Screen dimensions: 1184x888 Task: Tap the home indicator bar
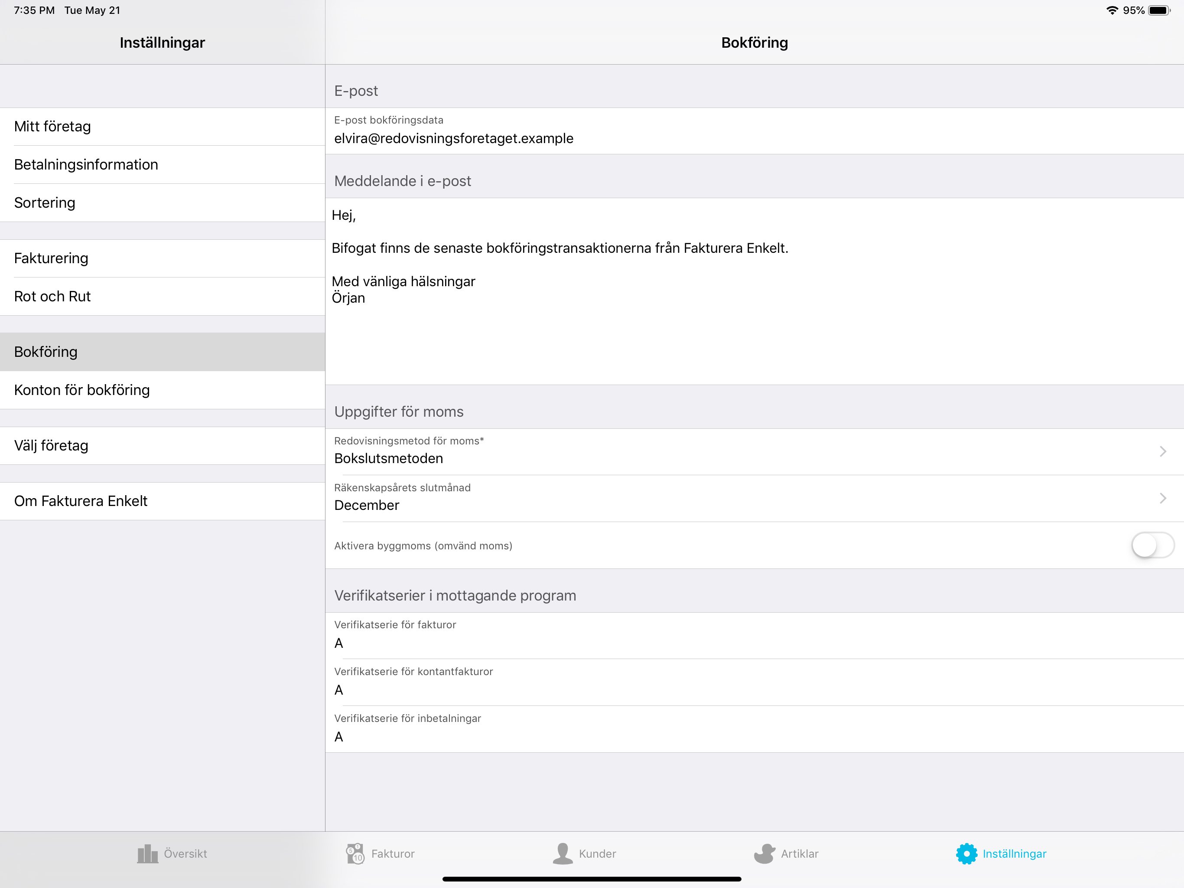pyautogui.click(x=592, y=879)
